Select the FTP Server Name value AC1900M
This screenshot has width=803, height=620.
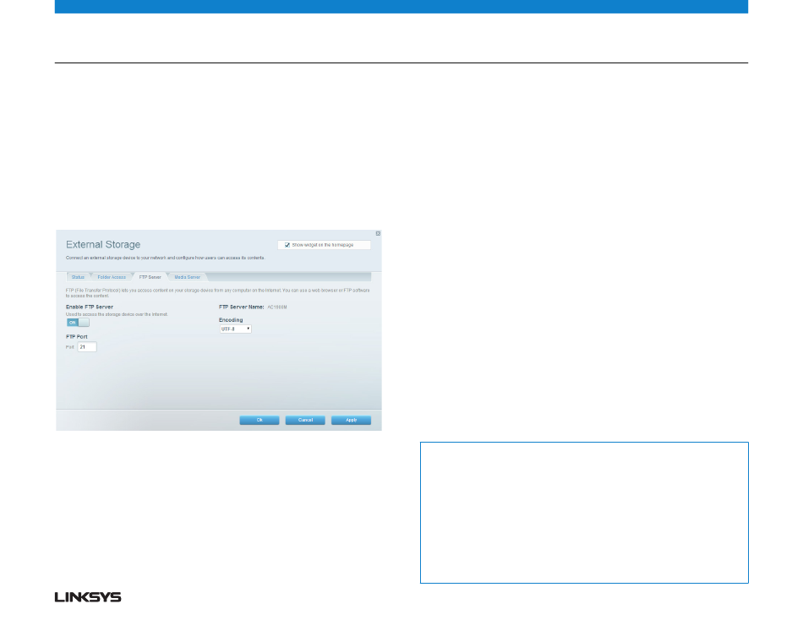277,307
